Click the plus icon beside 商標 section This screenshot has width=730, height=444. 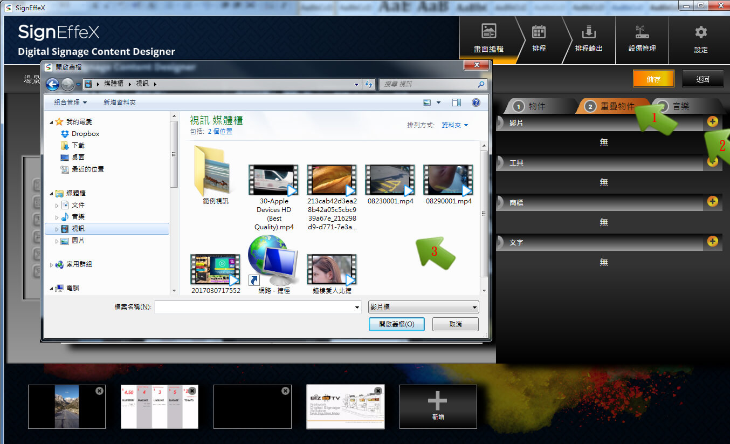(712, 202)
